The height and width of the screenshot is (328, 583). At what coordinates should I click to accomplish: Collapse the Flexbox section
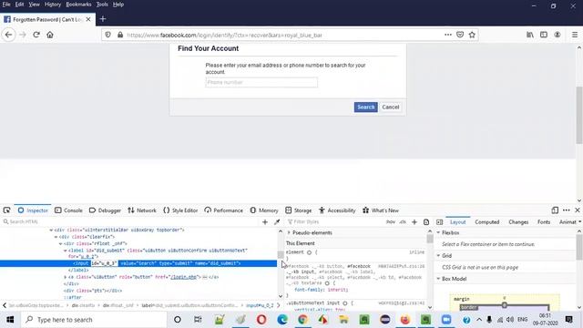[438, 233]
